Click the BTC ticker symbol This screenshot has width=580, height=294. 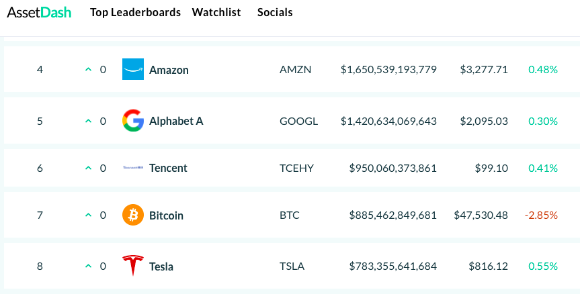[290, 215]
